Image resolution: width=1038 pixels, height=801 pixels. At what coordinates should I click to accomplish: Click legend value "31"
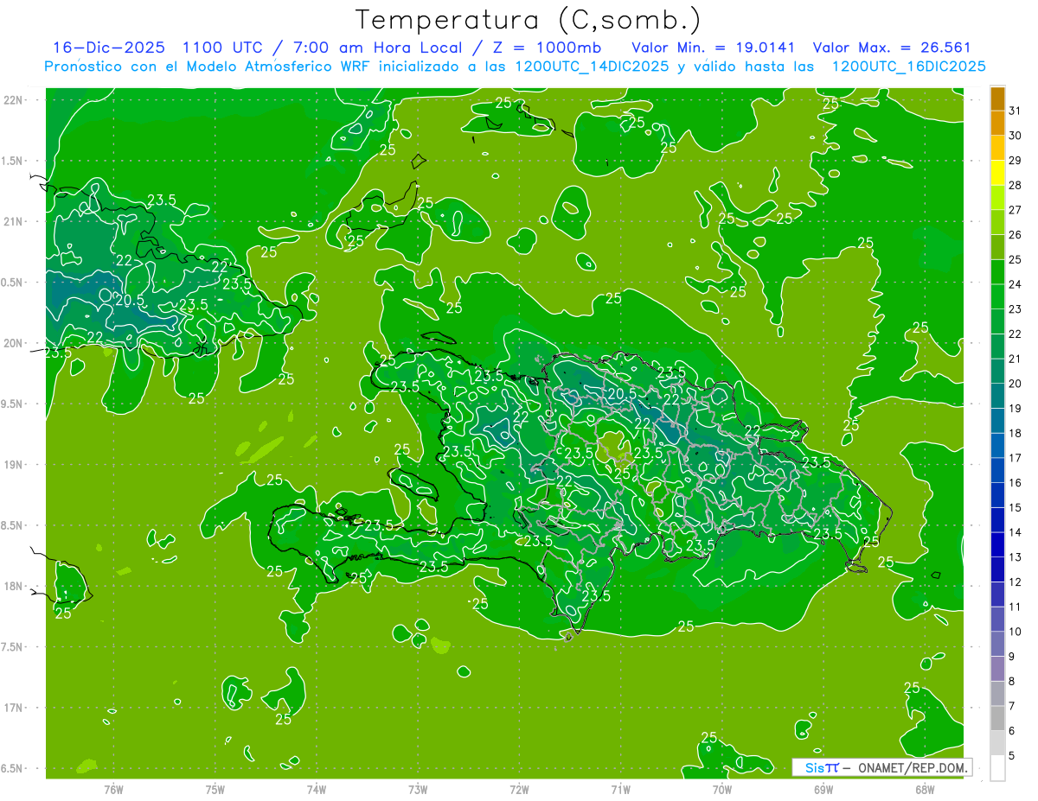pos(1015,111)
